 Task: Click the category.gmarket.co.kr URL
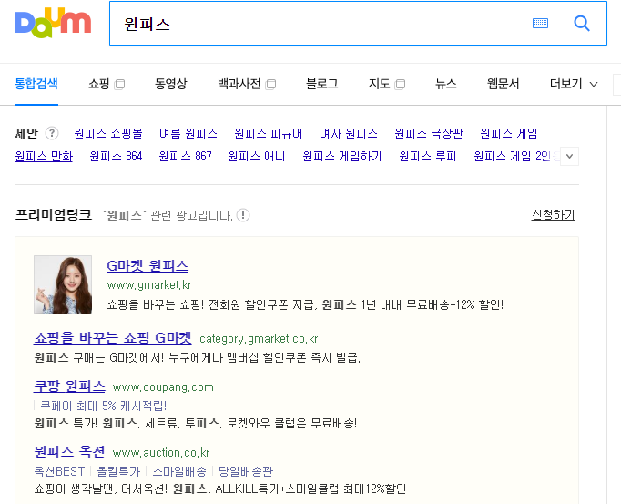coord(259,339)
